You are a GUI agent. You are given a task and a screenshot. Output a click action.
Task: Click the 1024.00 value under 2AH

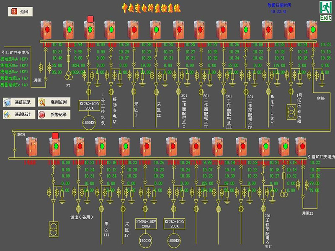(78, 65)
